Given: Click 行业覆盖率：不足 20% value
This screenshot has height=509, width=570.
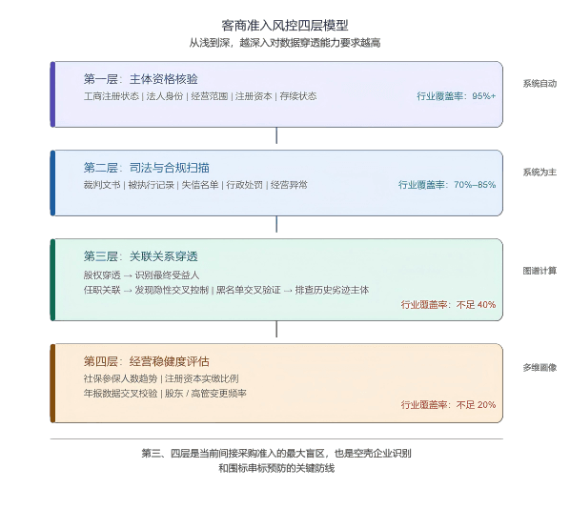Looking at the screenshot, I should (449, 405).
